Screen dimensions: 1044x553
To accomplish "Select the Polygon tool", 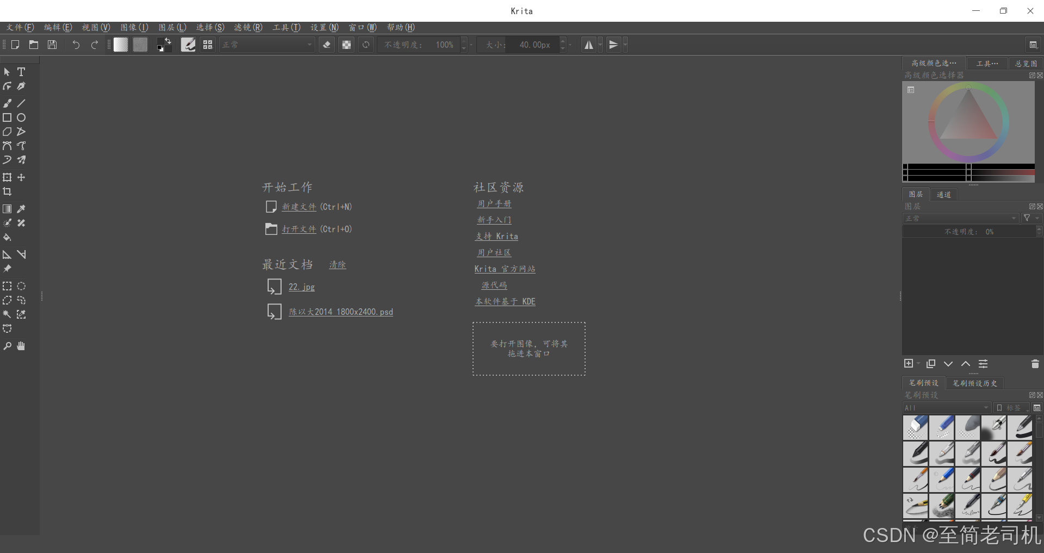I will pyautogui.click(x=7, y=132).
